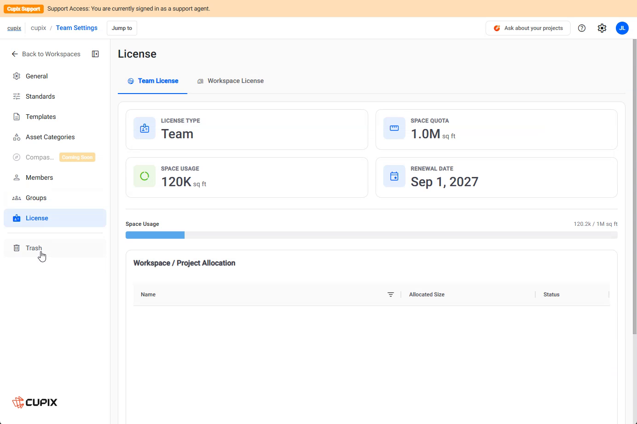Go to the Groups page

pos(55,198)
